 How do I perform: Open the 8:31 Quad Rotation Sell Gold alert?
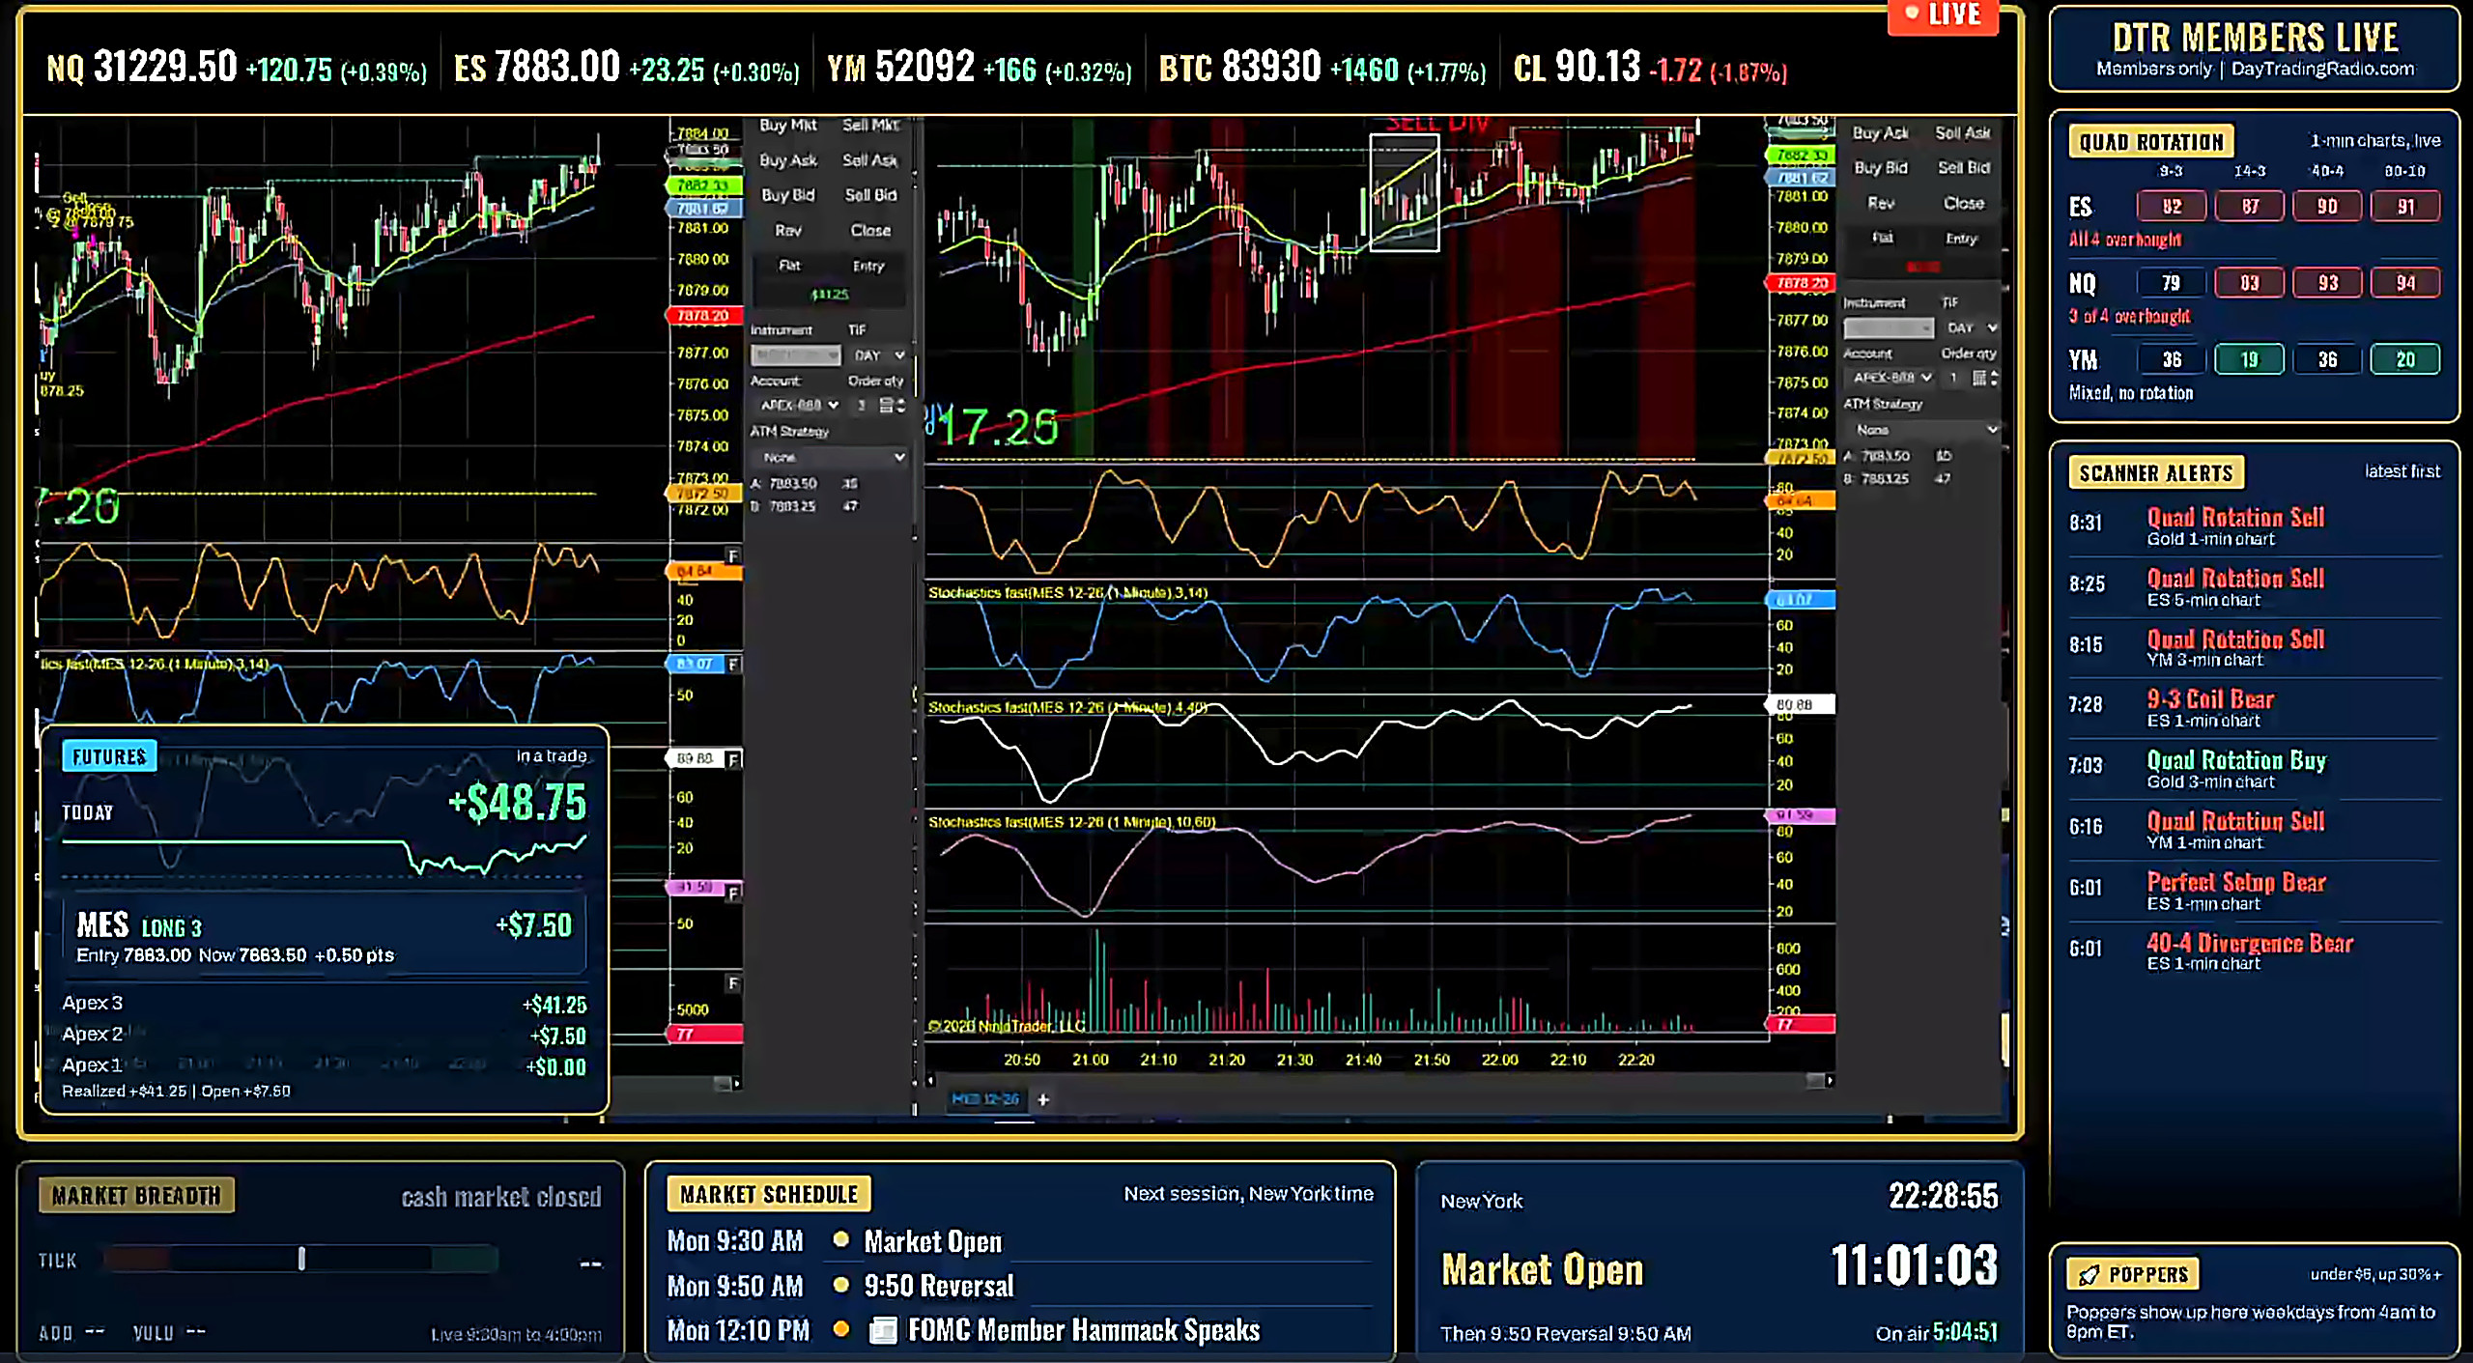point(2254,525)
